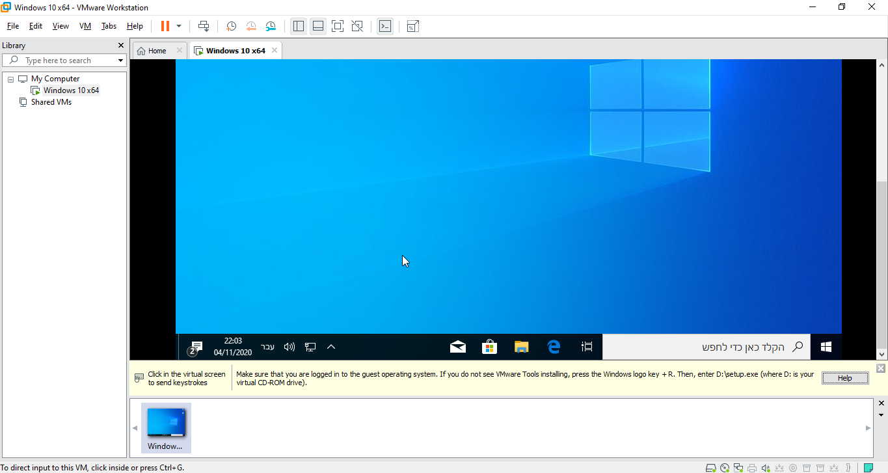Screen dimensions: 888x473
Task: Open guest Action Center notifications icon
Action: (195, 347)
